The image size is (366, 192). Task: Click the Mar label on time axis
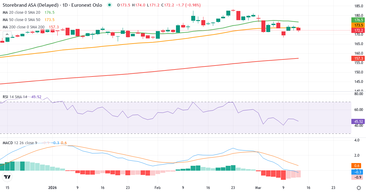click(x=258, y=188)
